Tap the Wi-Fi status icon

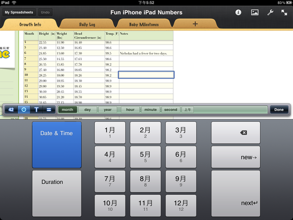[x=14, y=2]
